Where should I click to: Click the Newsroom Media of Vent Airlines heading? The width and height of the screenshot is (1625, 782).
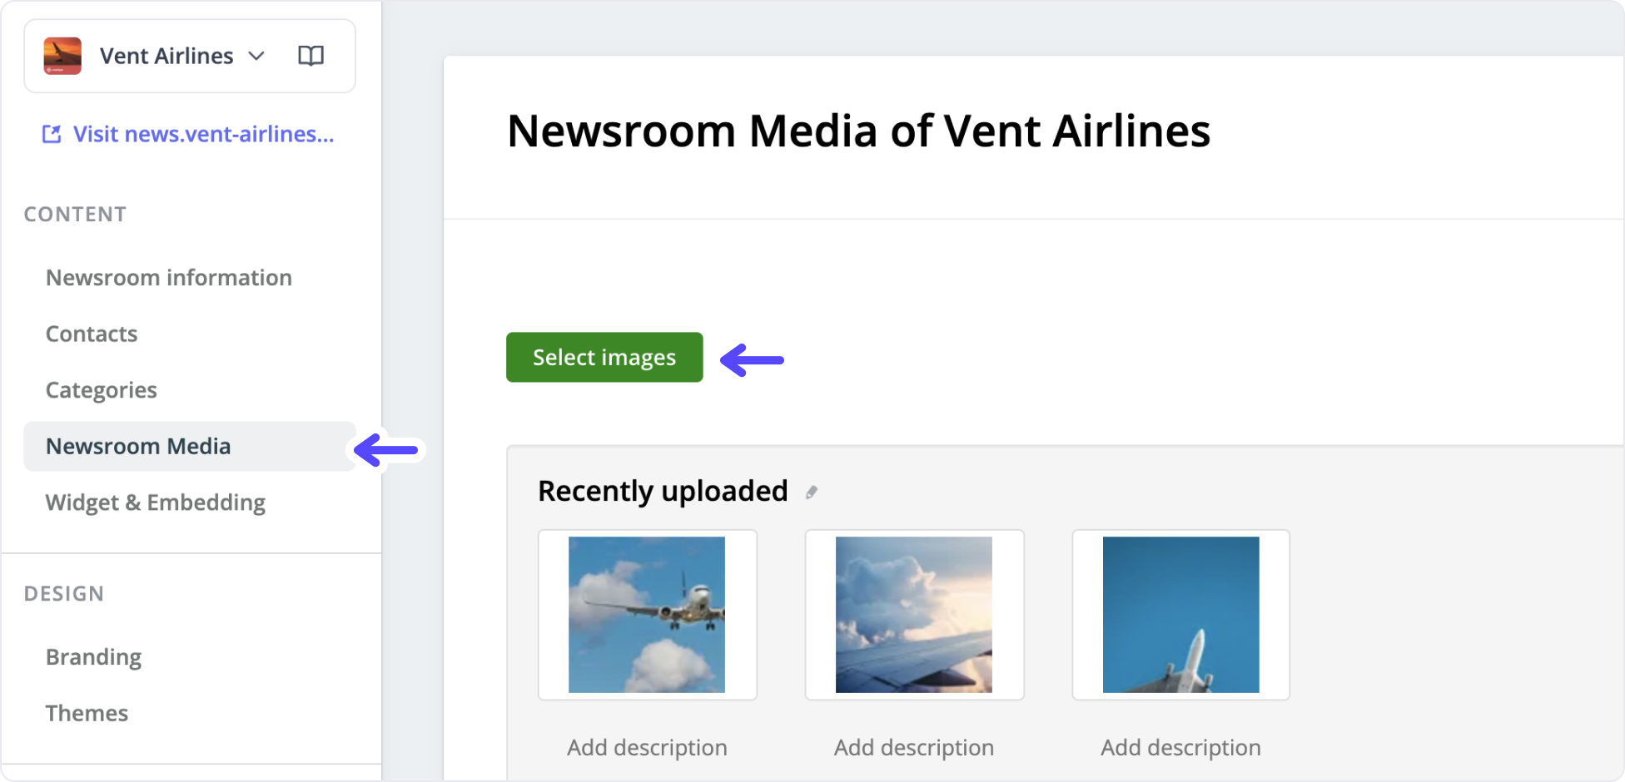pos(858,131)
